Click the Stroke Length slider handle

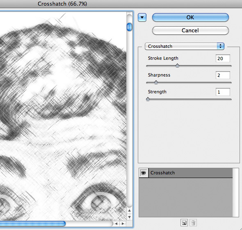(x=177, y=65)
